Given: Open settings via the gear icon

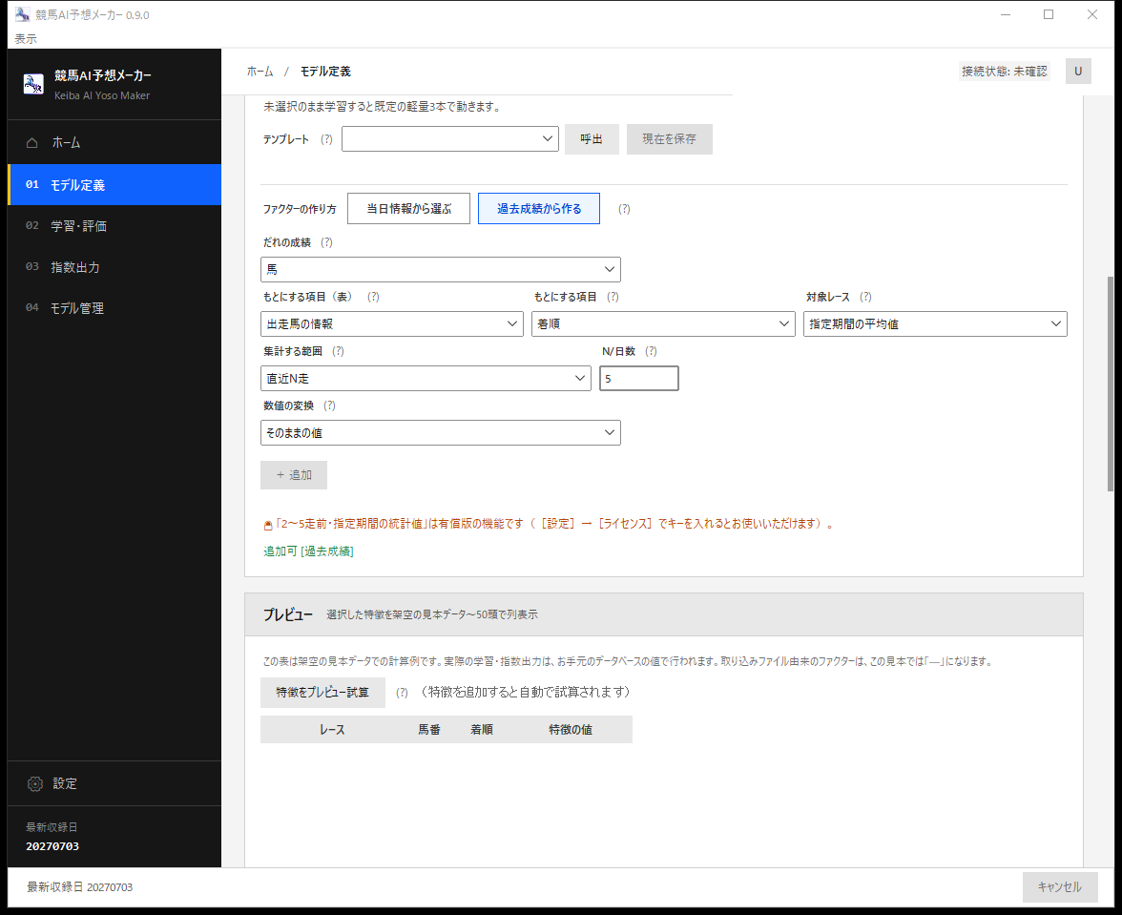Looking at the screenshot, I should [x=35, y=783].
